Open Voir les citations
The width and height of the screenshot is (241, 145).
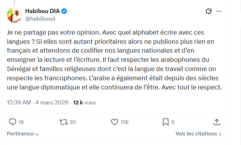pyautogui.click(x=196, y=134)
